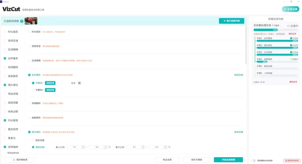302x164 pixels.
Task: Click 步骤3: 扫光蒙版 in task list
Action: 264,52
